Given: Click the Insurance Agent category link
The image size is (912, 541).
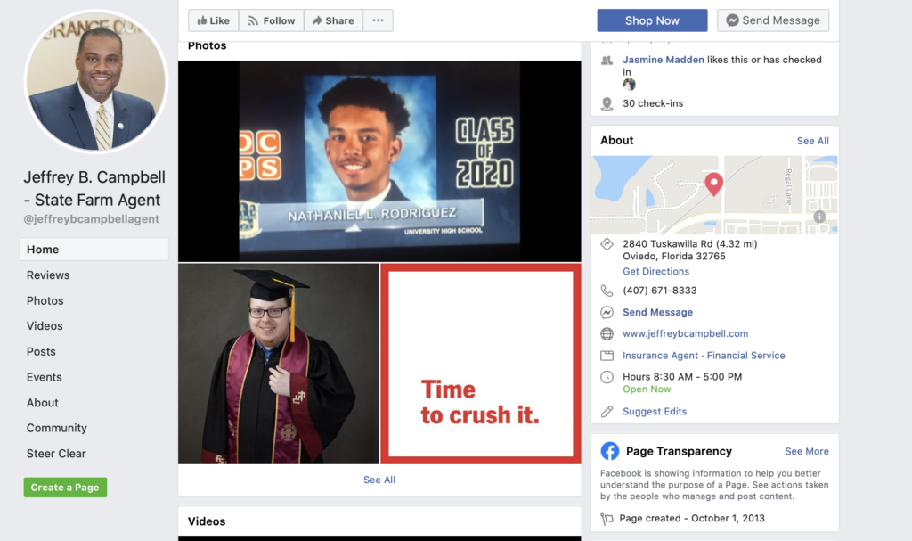Looking at the screenshot, I should click(660, 356).
